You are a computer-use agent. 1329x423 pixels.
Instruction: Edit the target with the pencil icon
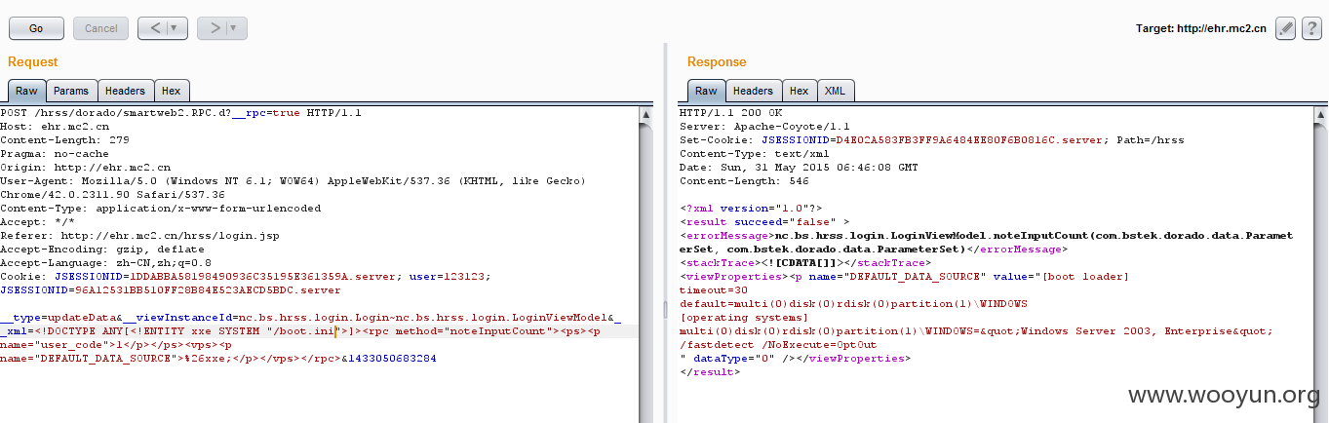pos(1286,28)
